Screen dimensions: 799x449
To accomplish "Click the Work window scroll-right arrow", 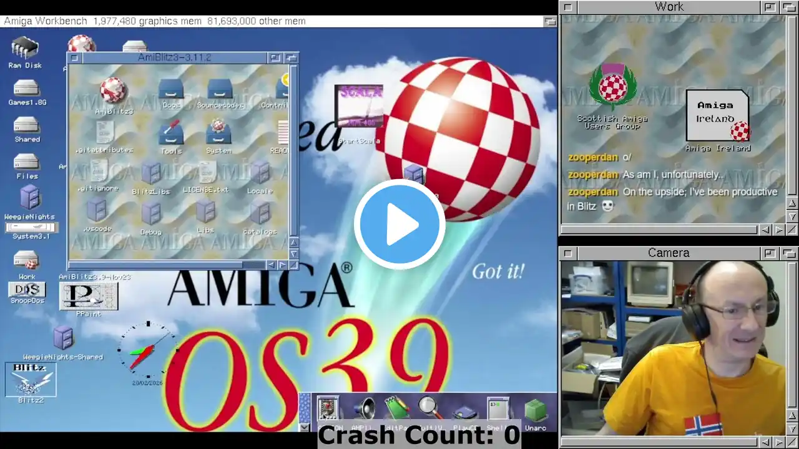I will tap(779, 230).
